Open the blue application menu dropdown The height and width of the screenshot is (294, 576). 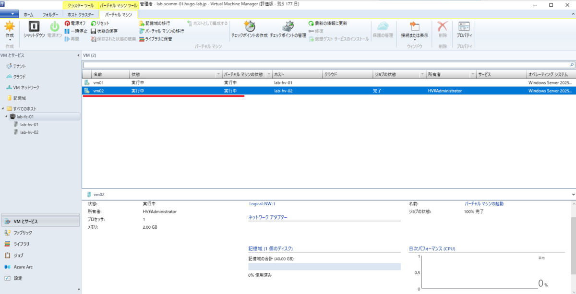click(10, 14)
